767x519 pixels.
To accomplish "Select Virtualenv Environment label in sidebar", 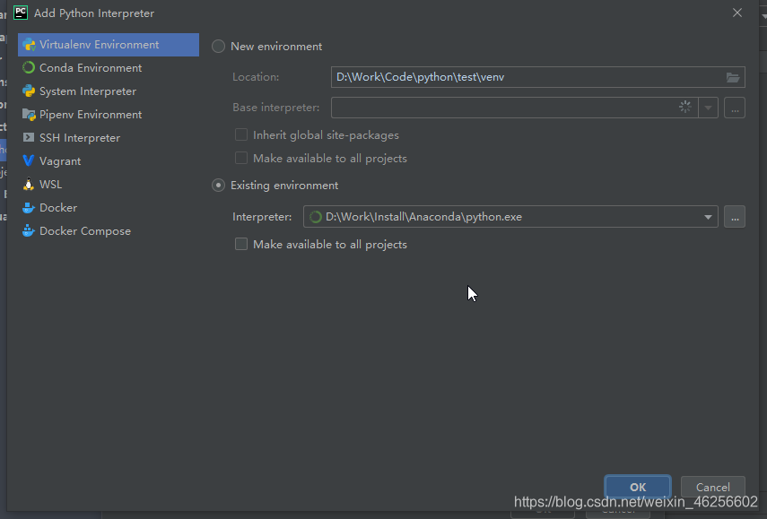I will pos(99,45).
